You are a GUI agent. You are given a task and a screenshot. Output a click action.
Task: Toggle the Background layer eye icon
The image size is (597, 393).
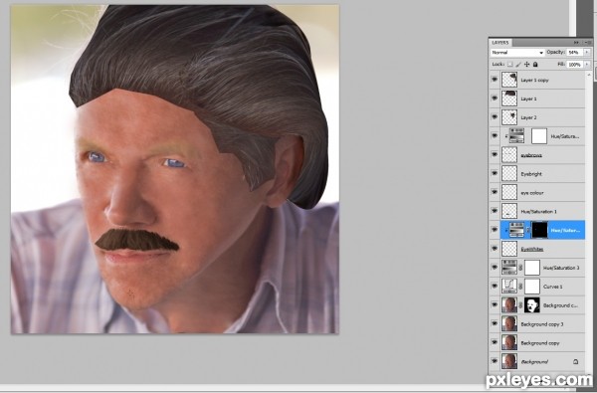pyautogui.click(x=495, y=361)
